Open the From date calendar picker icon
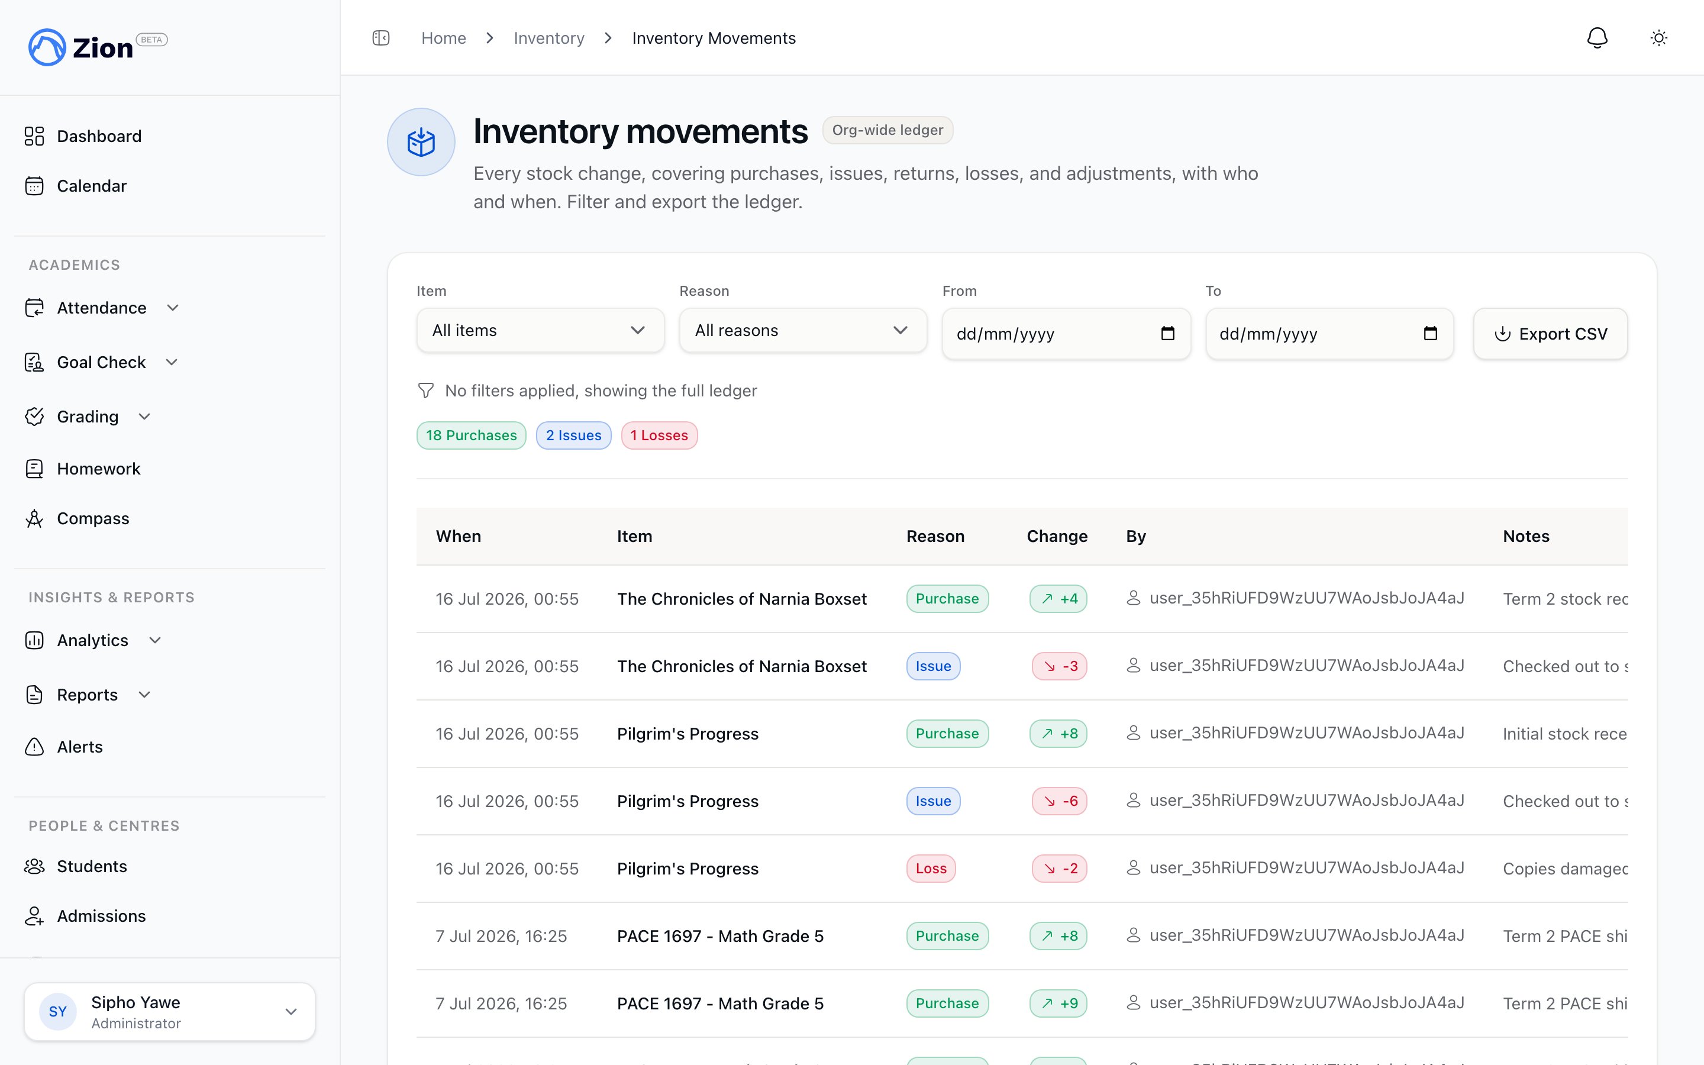1704x1065 pixels. tap(1167, 333)
